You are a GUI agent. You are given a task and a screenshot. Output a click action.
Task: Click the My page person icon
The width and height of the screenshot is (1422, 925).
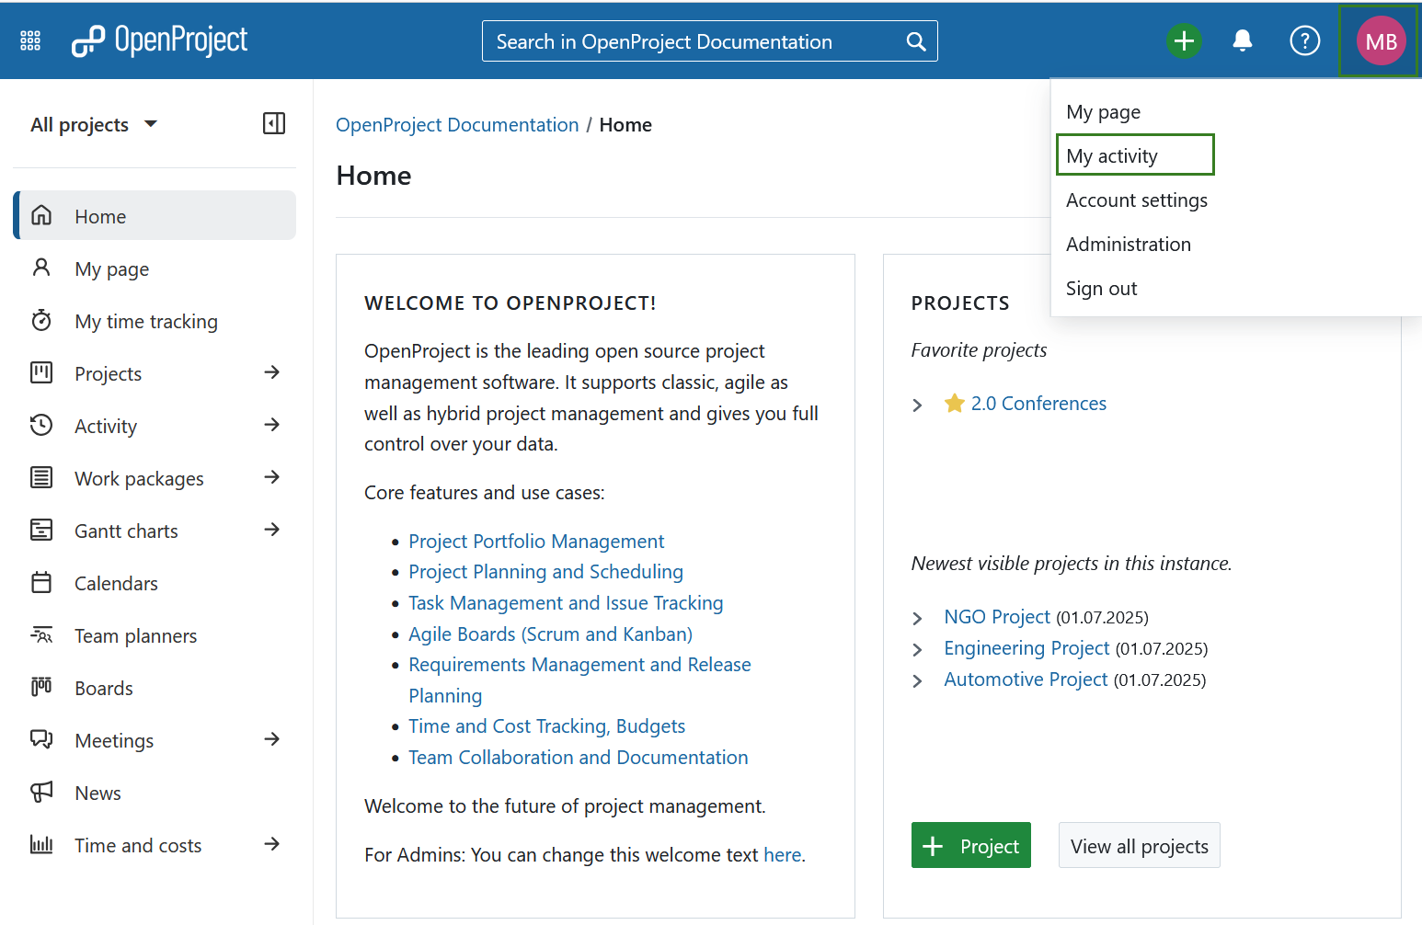point(41,268)
